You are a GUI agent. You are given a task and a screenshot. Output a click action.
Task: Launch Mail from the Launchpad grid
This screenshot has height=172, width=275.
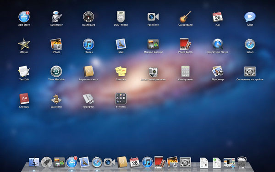point(121,44)
